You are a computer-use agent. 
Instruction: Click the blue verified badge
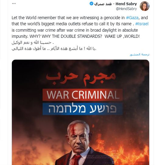click(x=91, y=4)
